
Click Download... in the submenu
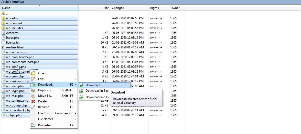104,85
